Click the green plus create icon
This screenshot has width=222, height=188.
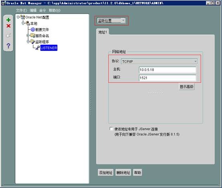pyautogui.click(x=8, y=20)
